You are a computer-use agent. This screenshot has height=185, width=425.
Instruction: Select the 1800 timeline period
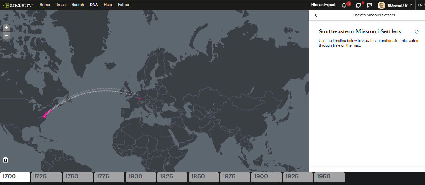coord(141,177)
